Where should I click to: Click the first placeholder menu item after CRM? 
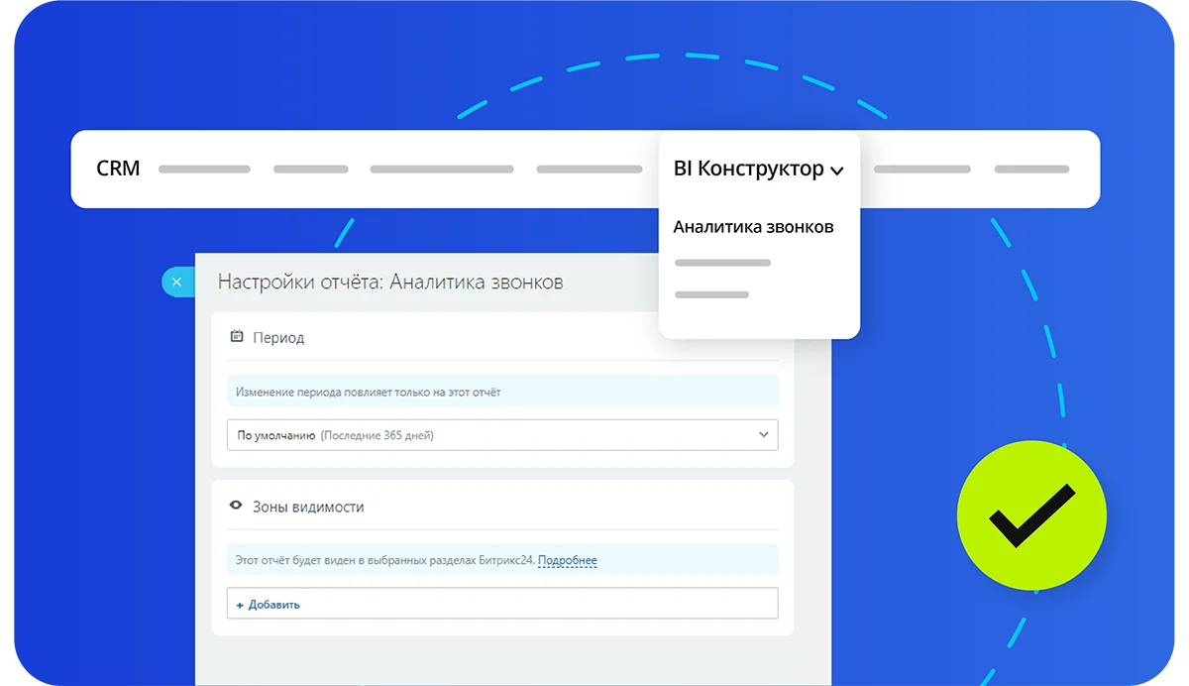pos(204,169)
